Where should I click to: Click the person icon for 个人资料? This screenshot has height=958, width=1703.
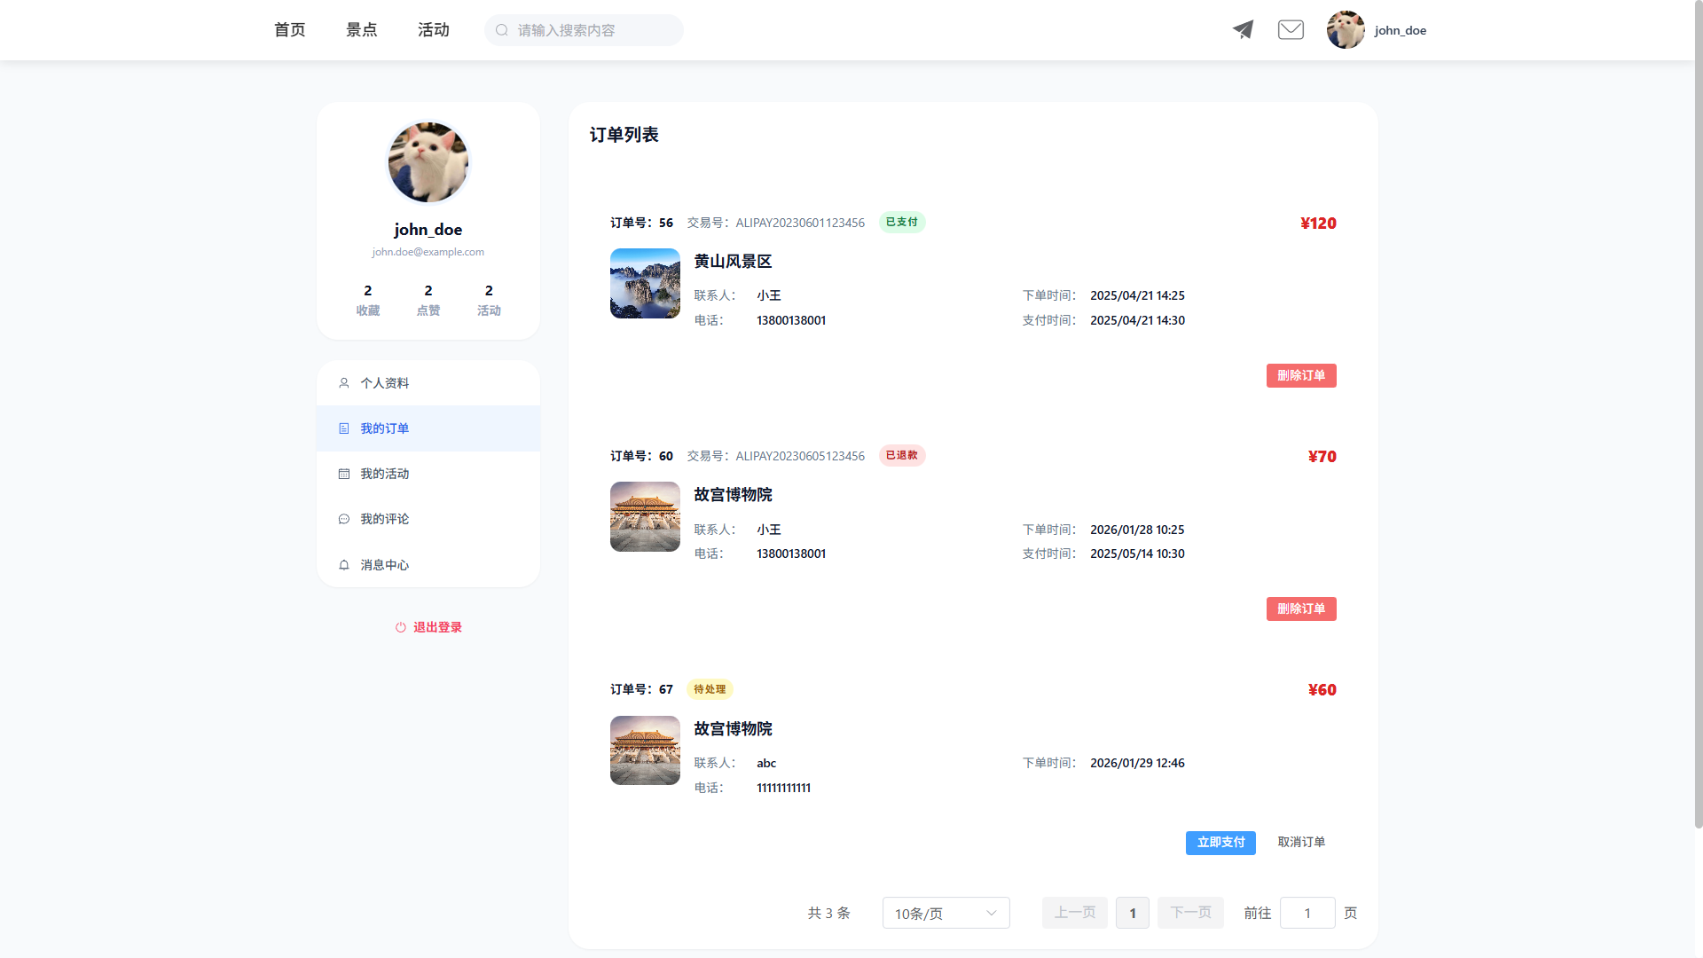pos(344,383)
